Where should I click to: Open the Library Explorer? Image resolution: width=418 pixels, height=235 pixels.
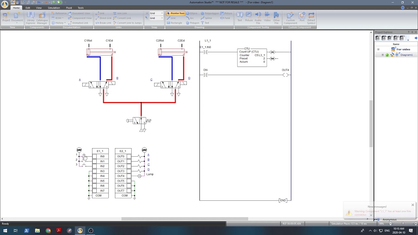(31, 18)
